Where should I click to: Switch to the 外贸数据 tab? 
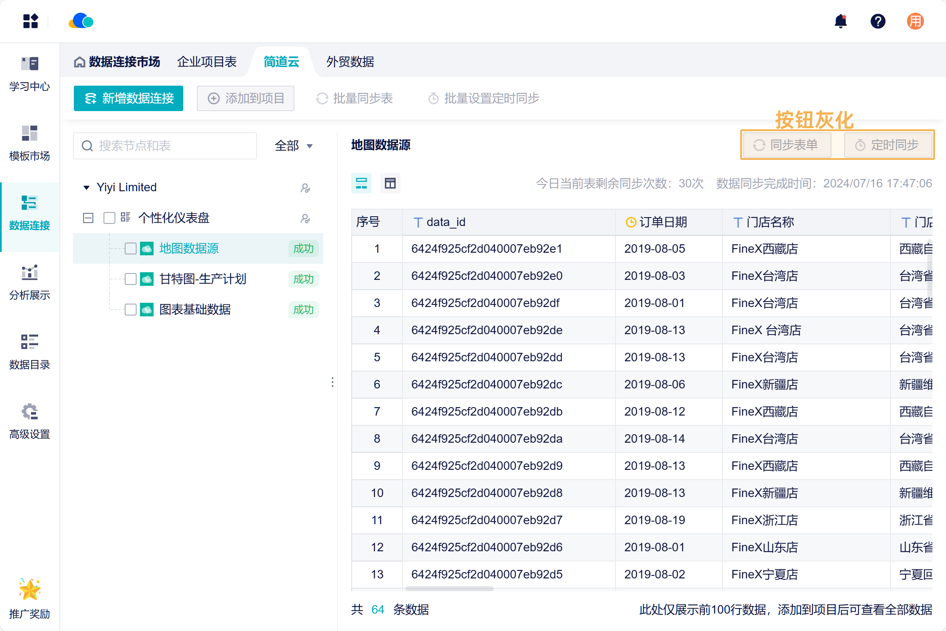[x=350, y=62]
